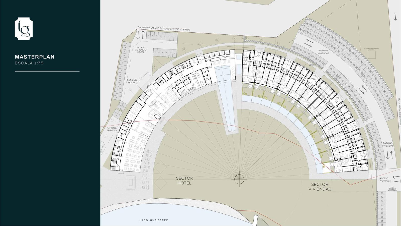Click the down arrow above Ruta Prov. 82
Screen dimensions: 401x226
pyautogui.click(x=395, y=16)
